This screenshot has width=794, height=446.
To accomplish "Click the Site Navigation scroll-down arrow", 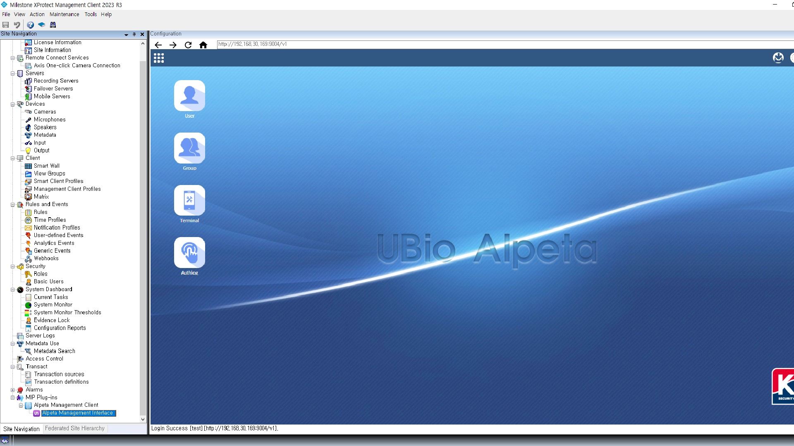I will [x=143, y=419].
